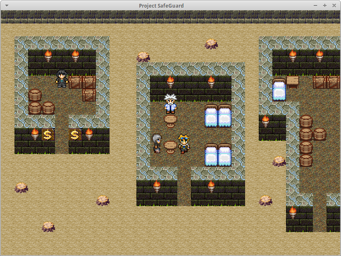Click the small wooden desk in right building
341x256 pixels.
293,81
